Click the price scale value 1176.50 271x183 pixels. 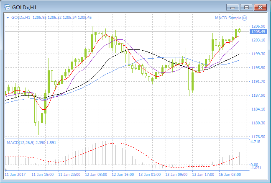point(258,137)
